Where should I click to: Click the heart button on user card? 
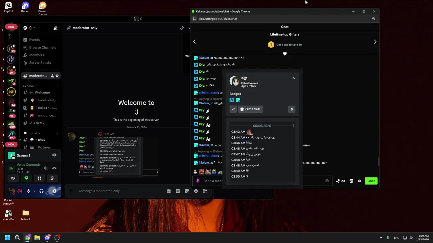(x=233, y=109)
